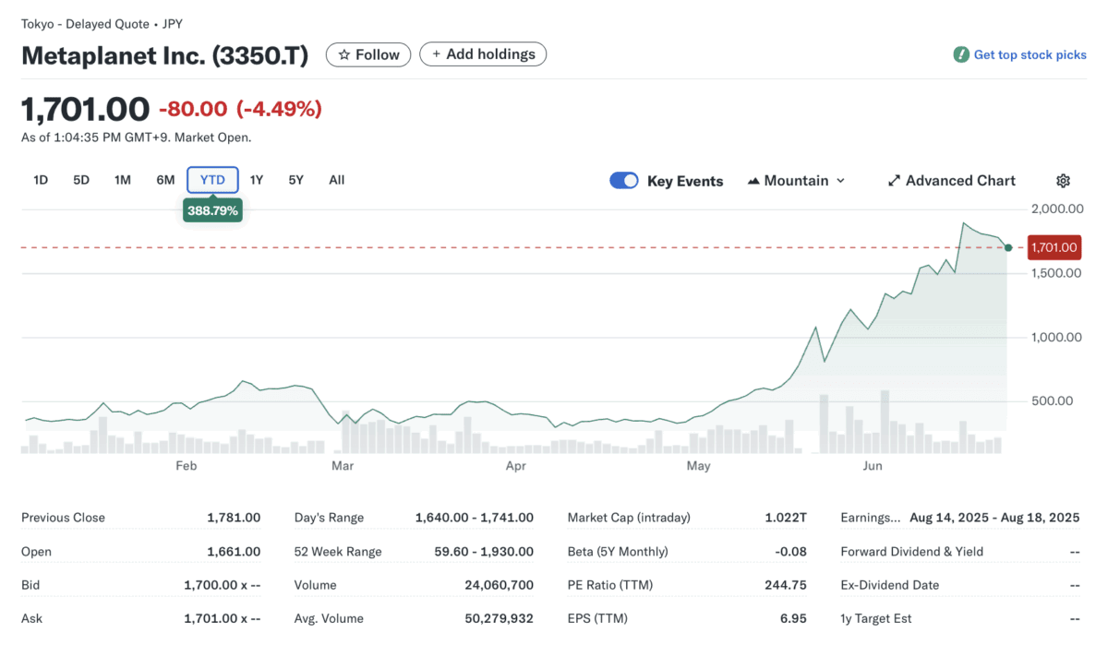Click the May label on chart axis
The width and height of the screenshot is (1108, 645).
pos(699,466)
